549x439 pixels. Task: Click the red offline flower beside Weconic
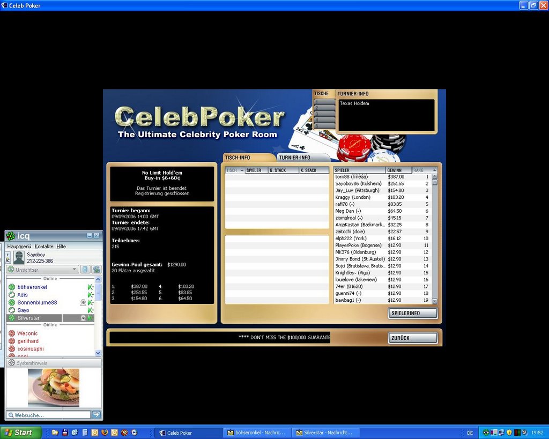click(12, 333)
